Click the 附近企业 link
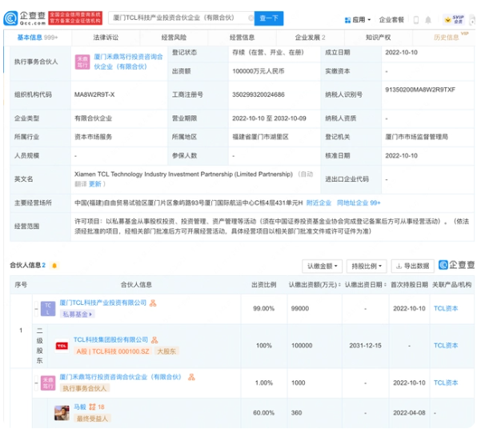 tap(319, 202)
